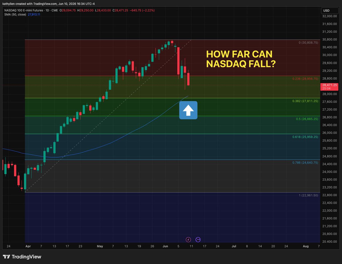Viewport: 342px width, 264px height.
Task: Click the pink lightning-bolt event marker
Action: pos(188,240)
